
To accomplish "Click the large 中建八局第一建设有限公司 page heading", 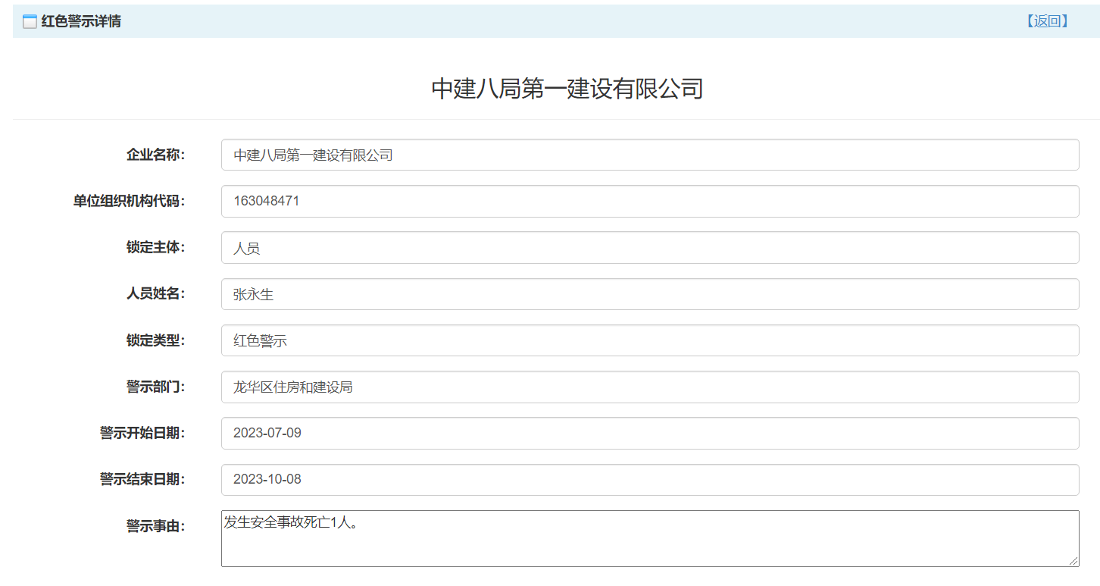I will [567, 89].
